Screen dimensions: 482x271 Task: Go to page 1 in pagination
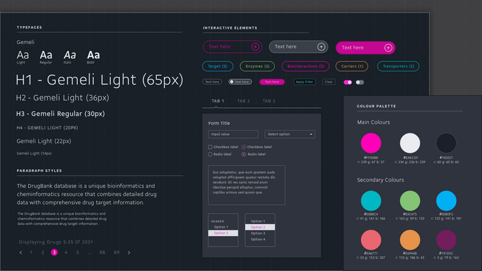[31, 252]
